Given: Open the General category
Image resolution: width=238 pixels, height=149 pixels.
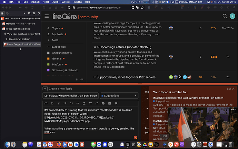Looking at the screenshot, I should click(x=57, y=58).
